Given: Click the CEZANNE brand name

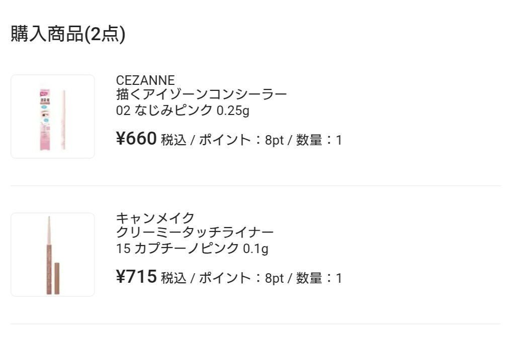Looking at the screenshot, I should coord(145,80).
